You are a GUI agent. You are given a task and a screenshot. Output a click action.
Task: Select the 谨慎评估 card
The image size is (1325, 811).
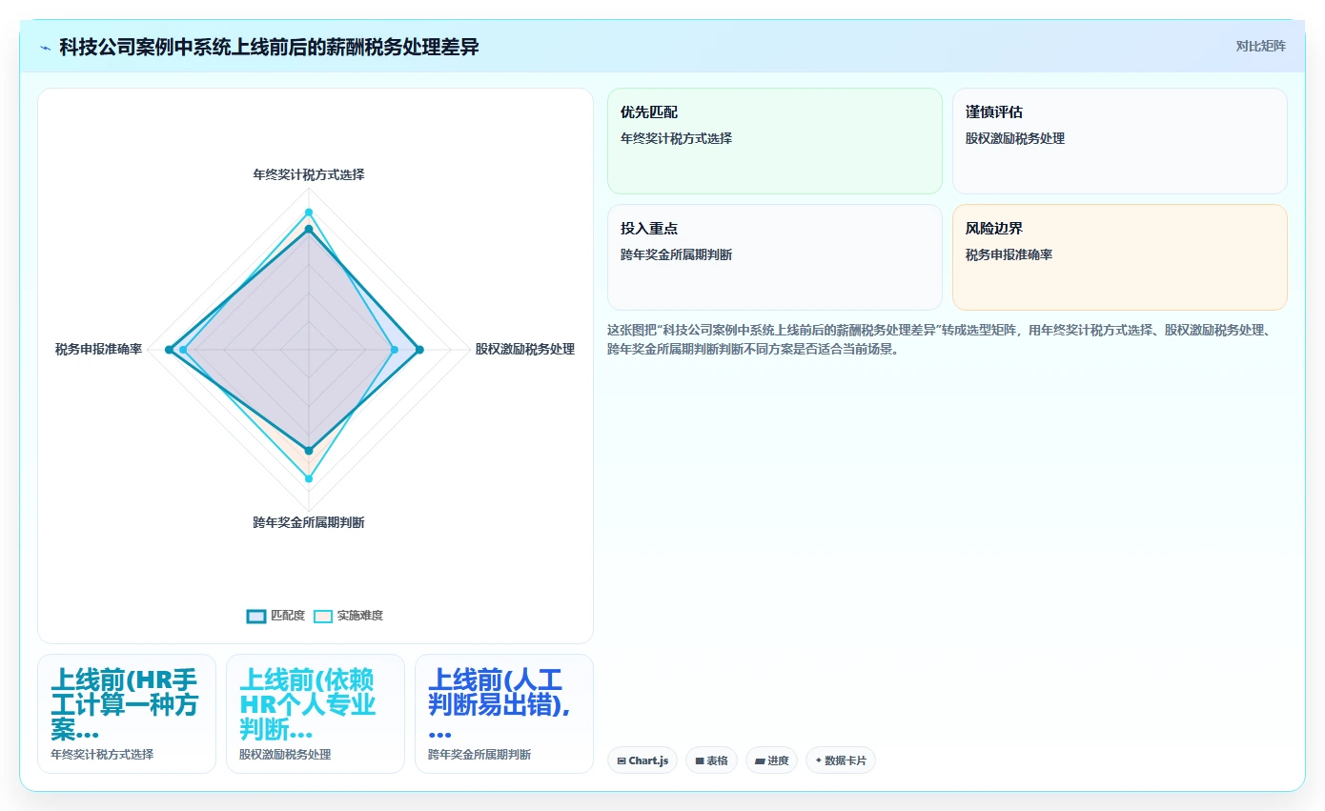(1120, 141)
